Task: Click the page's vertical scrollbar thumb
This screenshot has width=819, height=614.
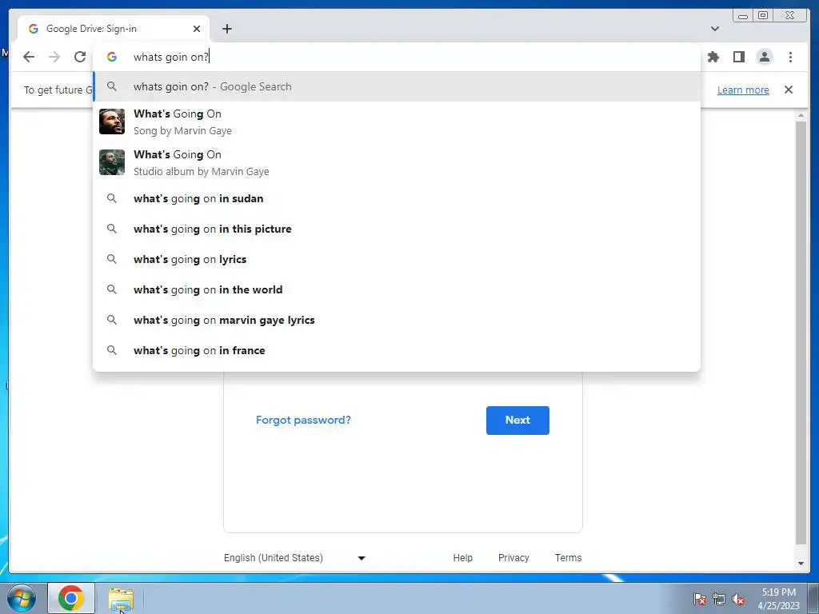Action: click(801, 333)
